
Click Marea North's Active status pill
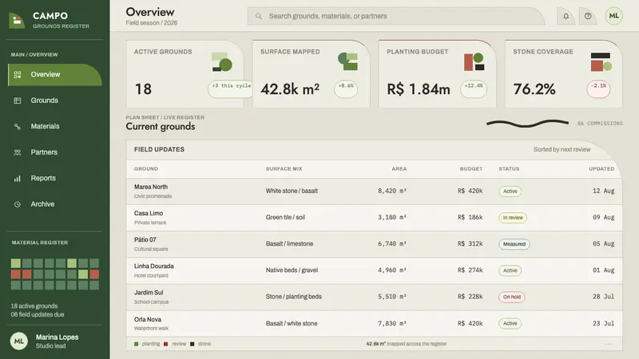(x=510, y=191)
